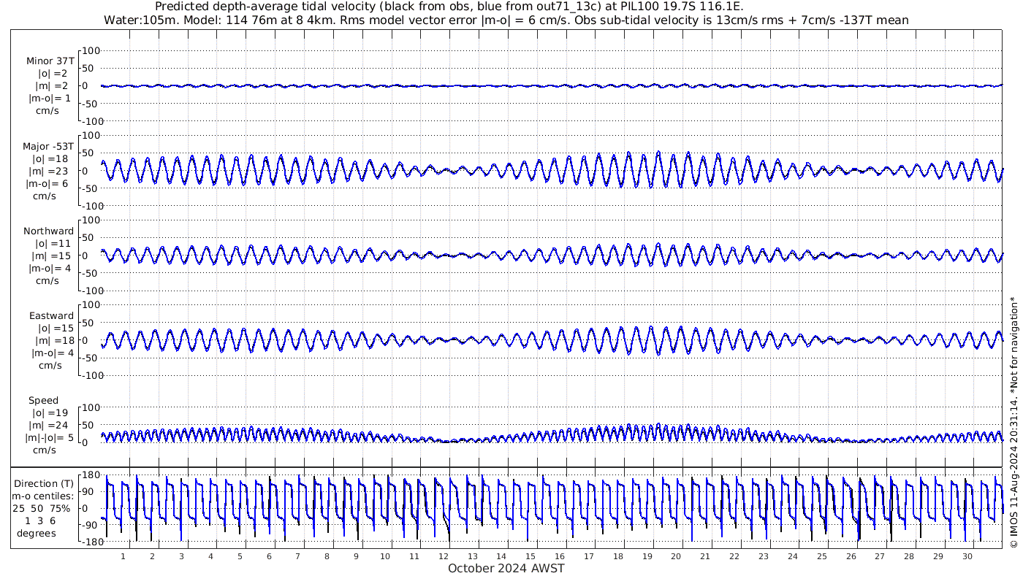Click the day '19' tick label on x-axis
Viewport: 1023px width, 584px height.
pyautogui.click(x=647, y=556)
